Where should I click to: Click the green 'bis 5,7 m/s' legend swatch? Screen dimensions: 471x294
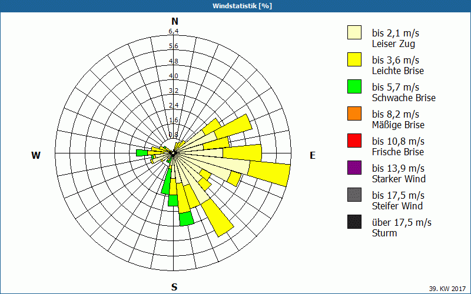point(354,86)
